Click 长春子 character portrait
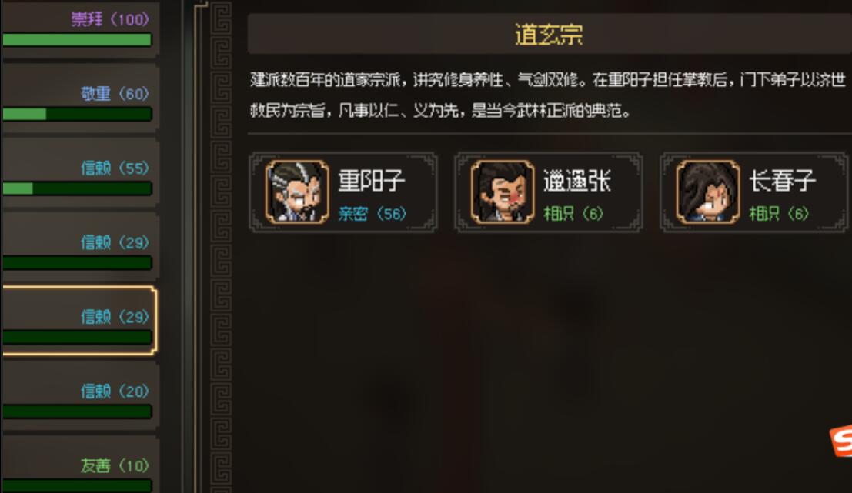 707,192
